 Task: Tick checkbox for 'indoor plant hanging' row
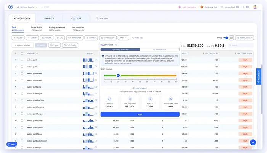point(22,107)
